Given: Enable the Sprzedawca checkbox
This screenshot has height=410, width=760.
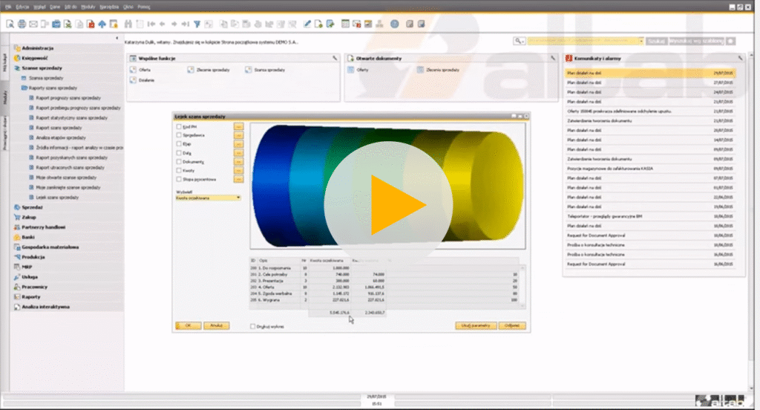Looking at the screenshot, I should (x=179, y=136).
